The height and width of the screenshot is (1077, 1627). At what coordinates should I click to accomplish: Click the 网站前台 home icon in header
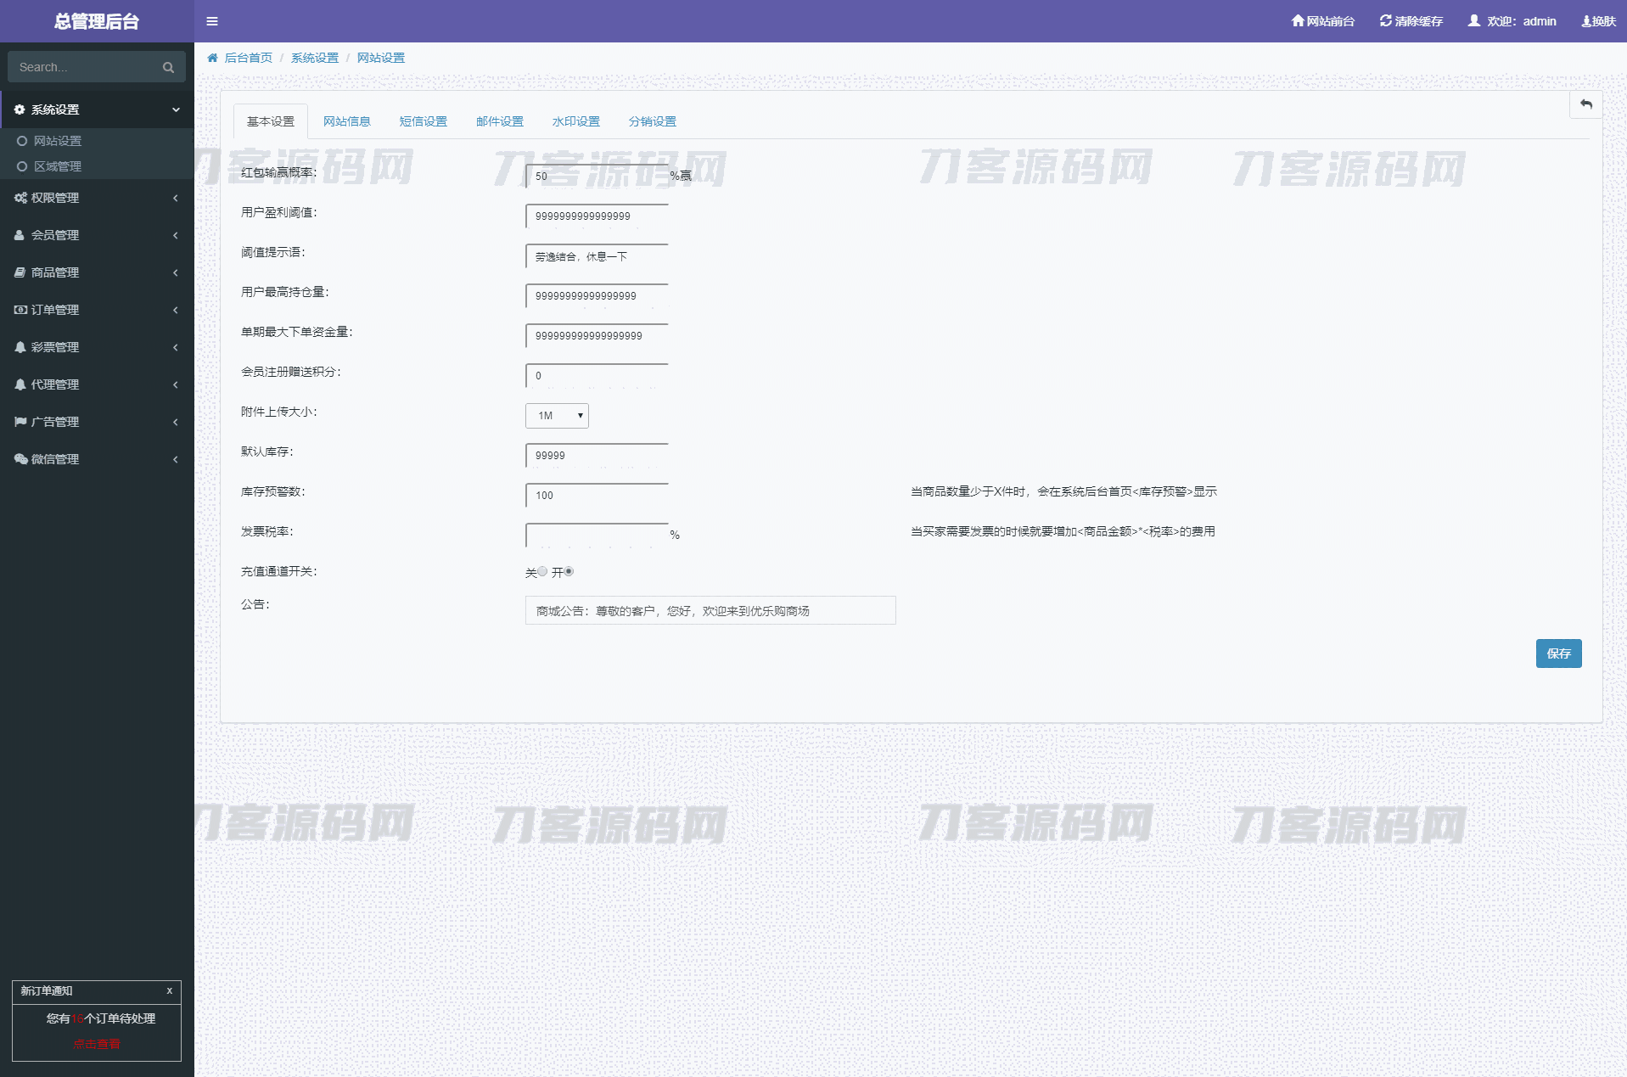click(1297, 20)
